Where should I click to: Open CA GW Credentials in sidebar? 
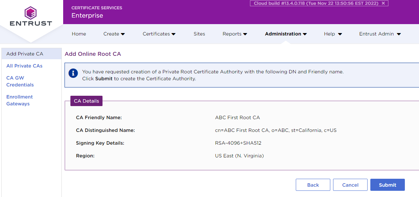pyautogui.click(x=20, y=81)
